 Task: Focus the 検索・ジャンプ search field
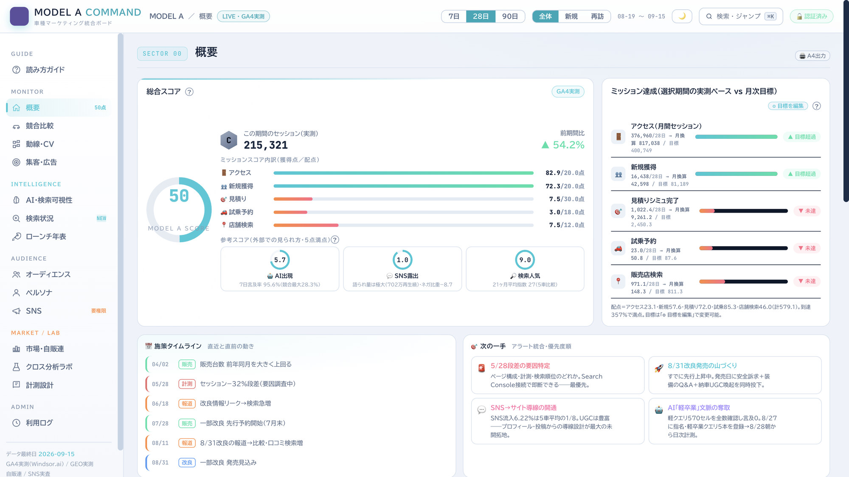(741, 16)
